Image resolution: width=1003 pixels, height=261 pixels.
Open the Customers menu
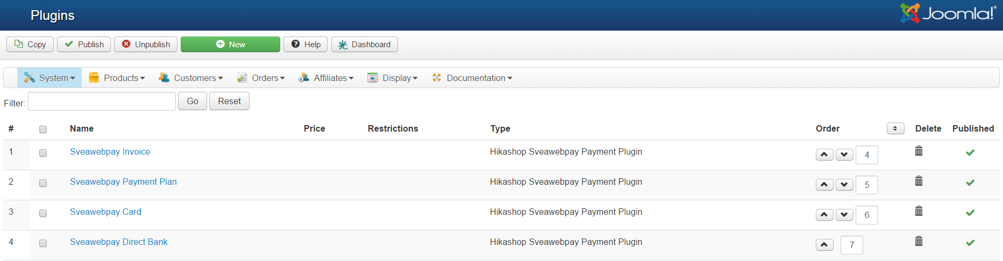click(190, 78)
